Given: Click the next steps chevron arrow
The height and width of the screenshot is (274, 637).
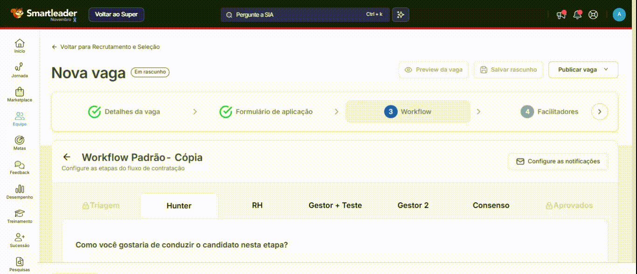Looking at the screenshot, I should (600, 112).
